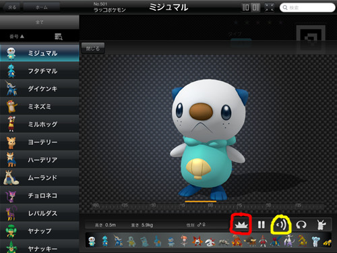Viewport: 337px width, 253px height.
Task: Toggle sort order by 番号 ▲
Action: tap(17, 36)
